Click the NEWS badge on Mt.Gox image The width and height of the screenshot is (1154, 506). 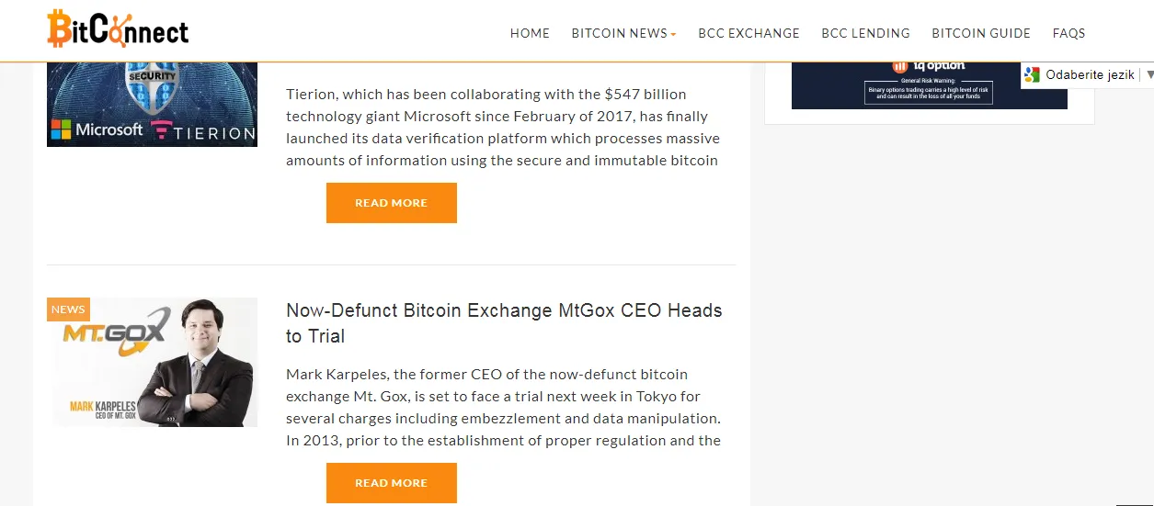(68, 309)
